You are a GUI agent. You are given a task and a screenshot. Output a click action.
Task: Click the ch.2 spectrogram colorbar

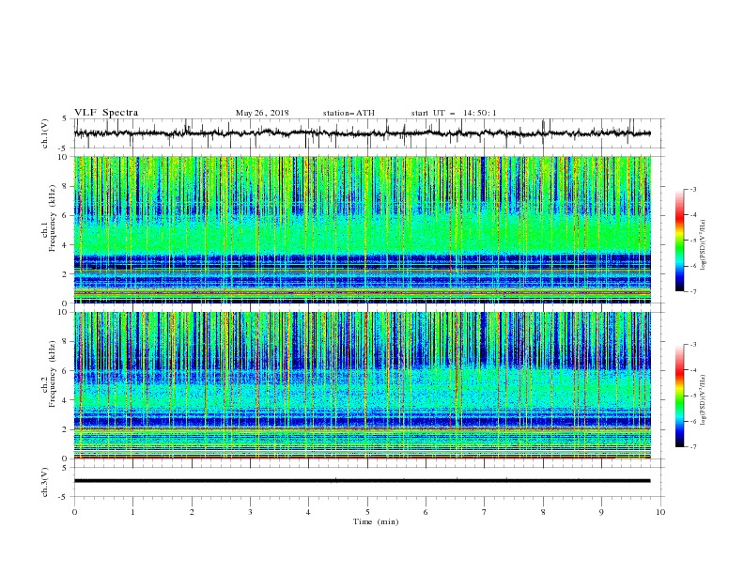pos(679,396)
